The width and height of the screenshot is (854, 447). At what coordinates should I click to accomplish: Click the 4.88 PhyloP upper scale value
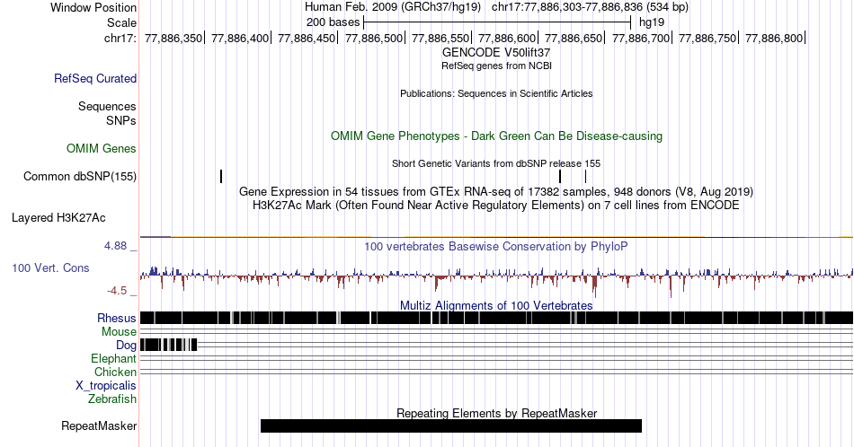coord(115,246)
